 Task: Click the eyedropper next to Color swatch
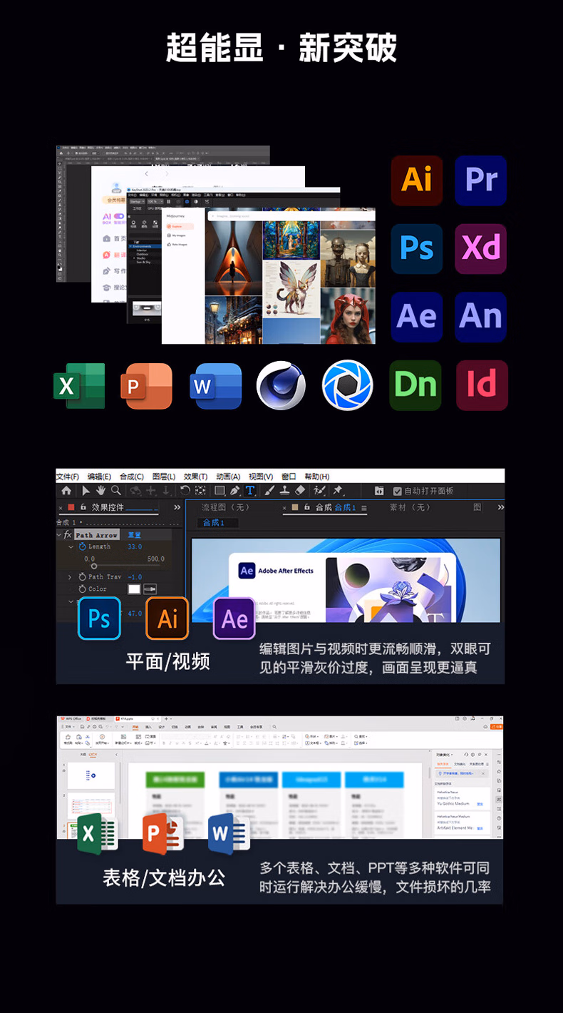pos(150,589)
